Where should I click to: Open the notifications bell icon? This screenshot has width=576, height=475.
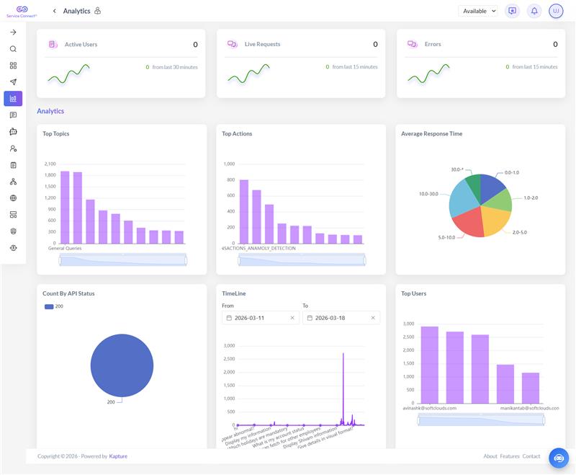(x=534, y=11)
